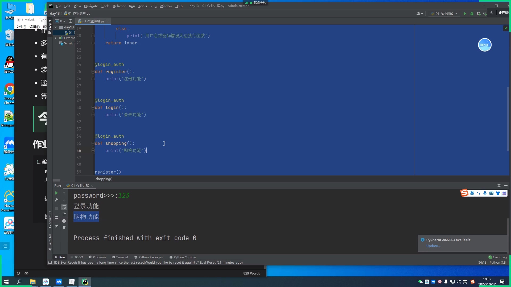The image size is (511, 287).
Task: Stop the running process with square icon
Action: (56, 209)
